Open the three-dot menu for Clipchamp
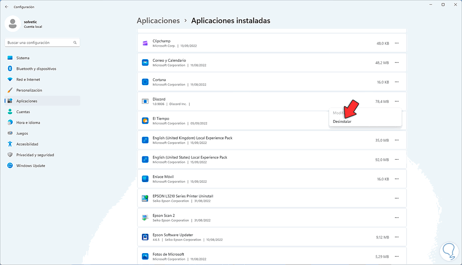 [x=397, y=43]
